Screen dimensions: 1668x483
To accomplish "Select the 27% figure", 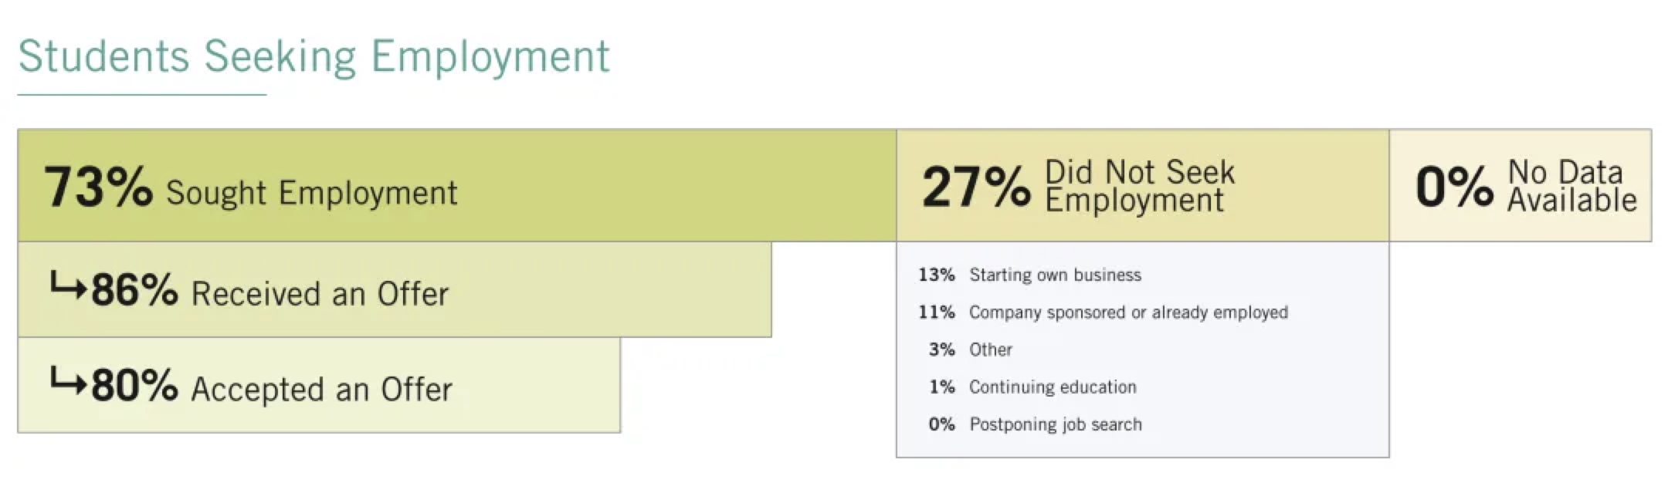I will click(x=976, y=187).
